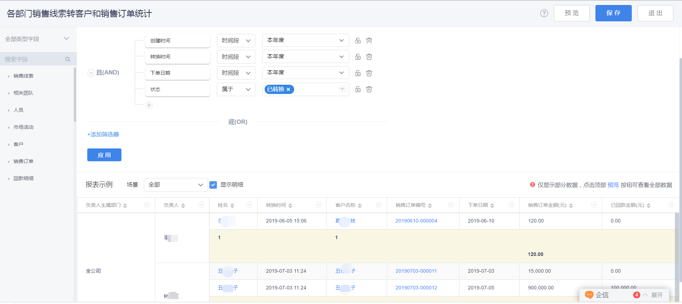Screen dimensions: 682x304
Task: Open 负责人主属部门 column options menu
Action: tap(147, 205)
